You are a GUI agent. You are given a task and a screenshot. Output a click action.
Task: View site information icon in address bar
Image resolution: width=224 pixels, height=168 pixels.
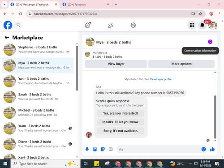click(30, 14)
